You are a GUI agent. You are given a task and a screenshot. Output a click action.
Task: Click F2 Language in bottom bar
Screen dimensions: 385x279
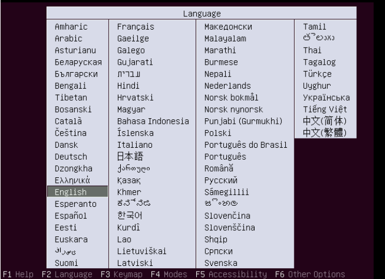(67, 274)
